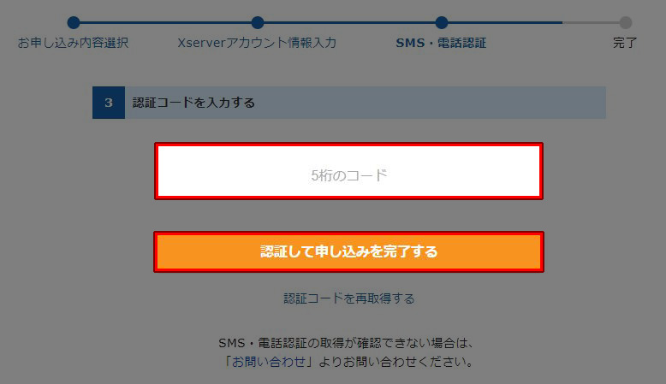
Task: Select the SMS・電話認証 step dot
Action: coord(442,22)
